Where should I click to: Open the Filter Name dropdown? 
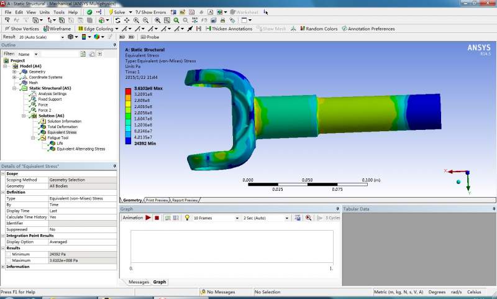pos(36,54)
